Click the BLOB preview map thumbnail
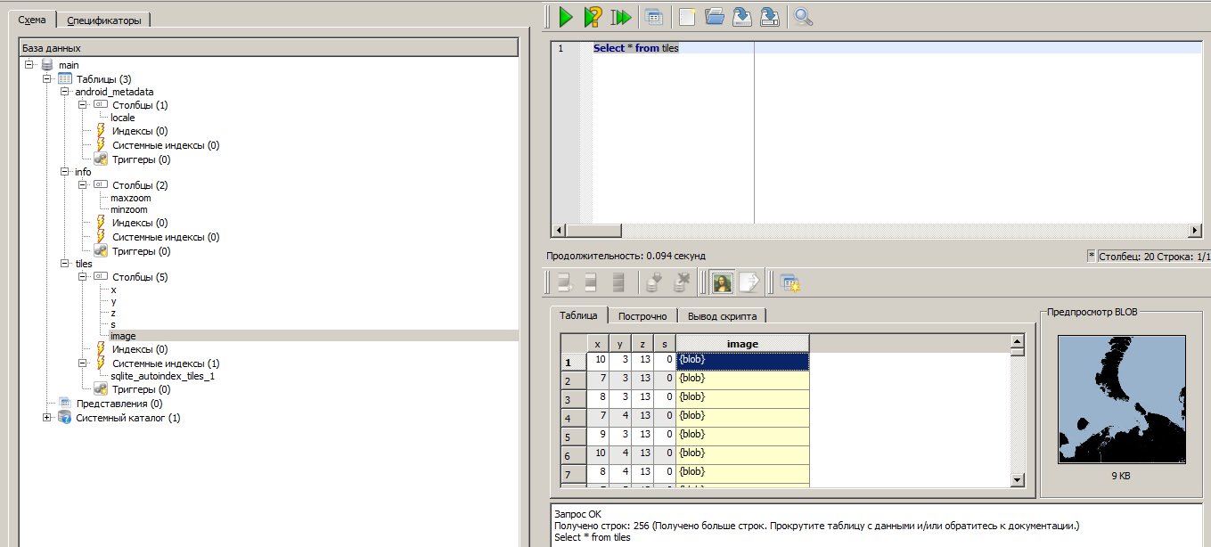Image resolution: width=1211 pixels, height=547 pixels. pos(1121,399)
